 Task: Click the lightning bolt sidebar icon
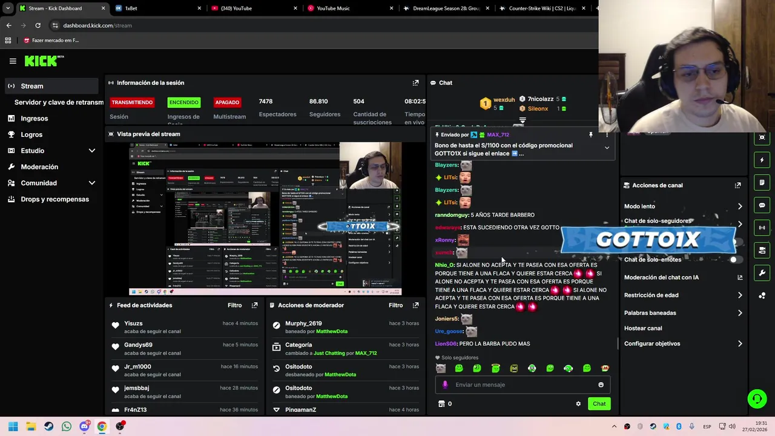click(762, 160)
